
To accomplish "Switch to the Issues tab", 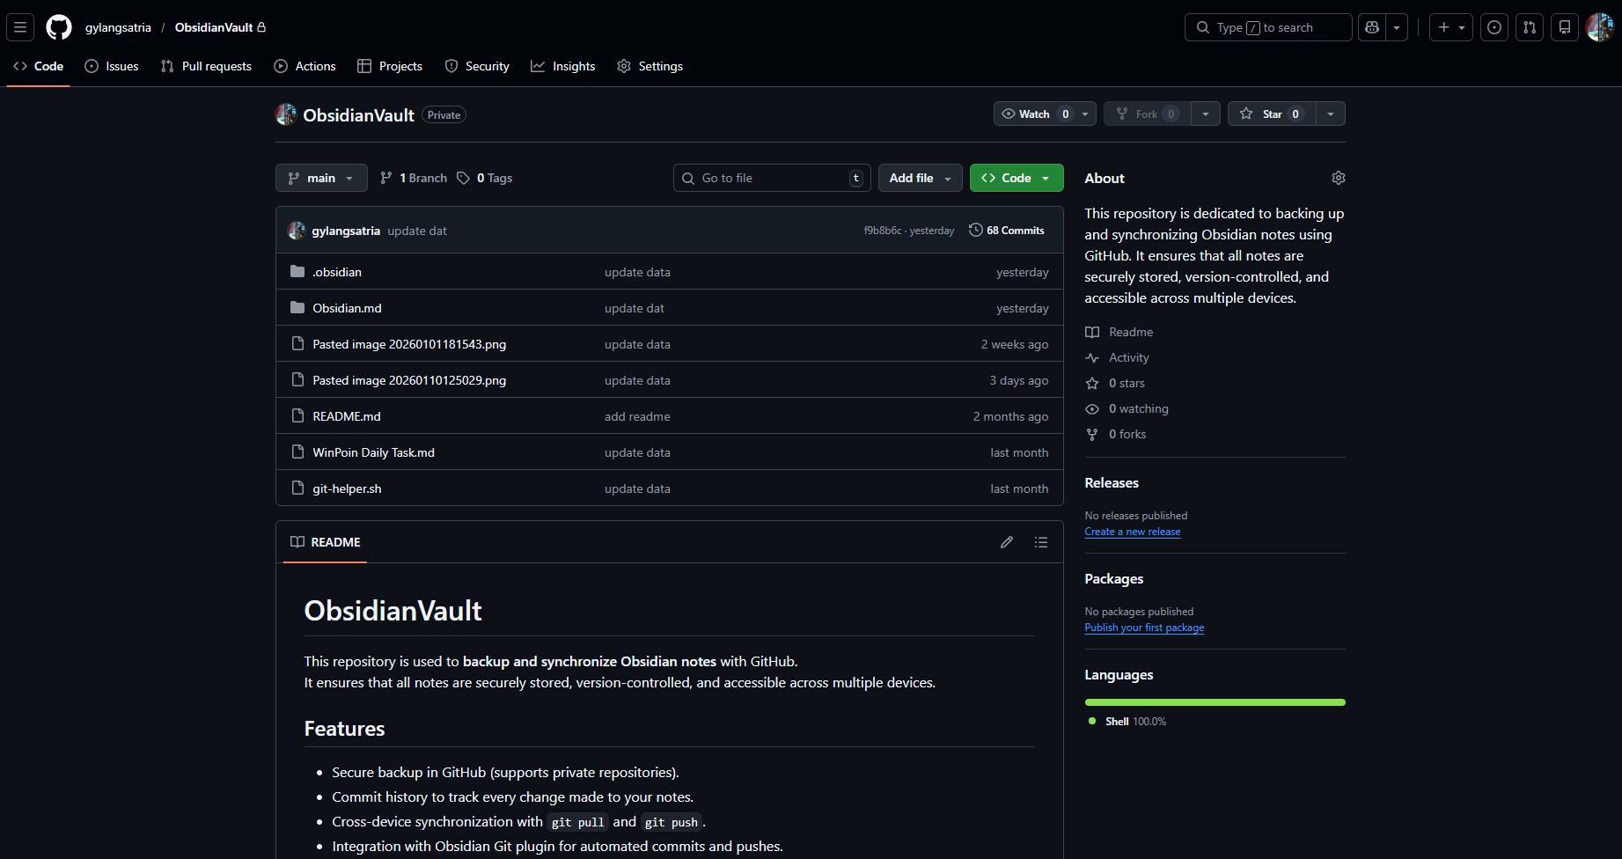I will 112,66.
